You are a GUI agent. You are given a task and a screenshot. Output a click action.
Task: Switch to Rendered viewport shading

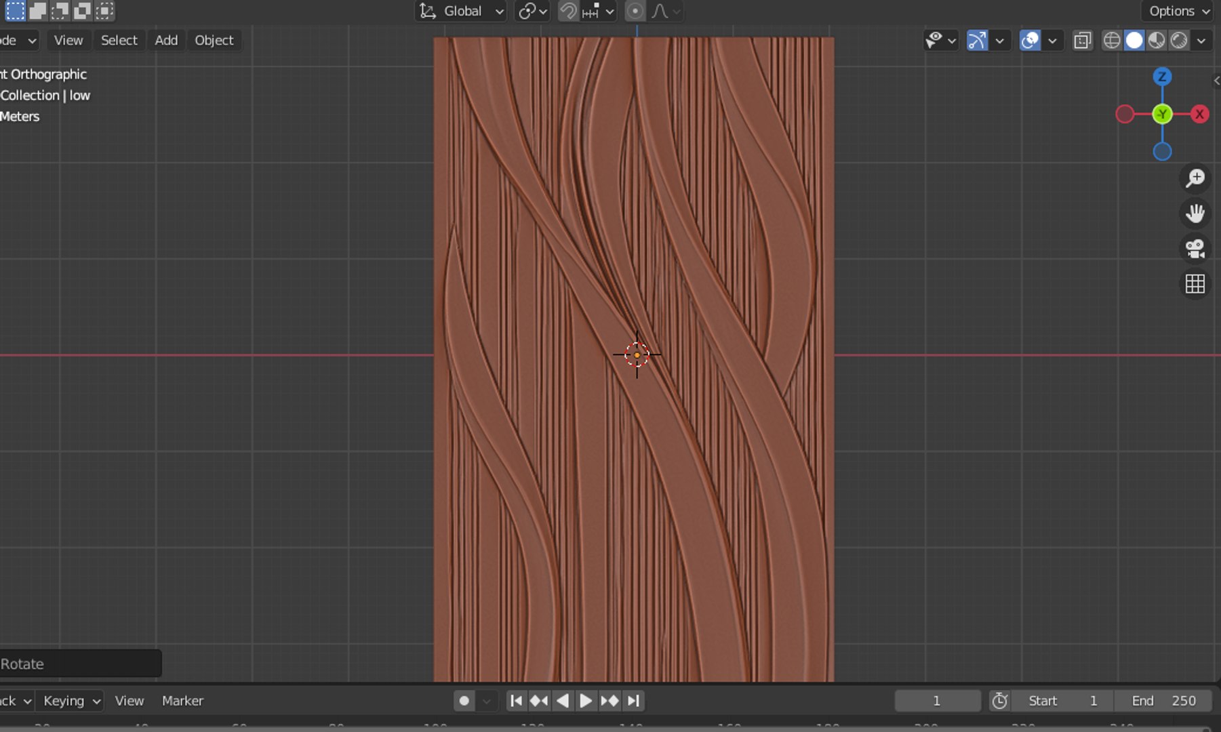coord(1179,41)
